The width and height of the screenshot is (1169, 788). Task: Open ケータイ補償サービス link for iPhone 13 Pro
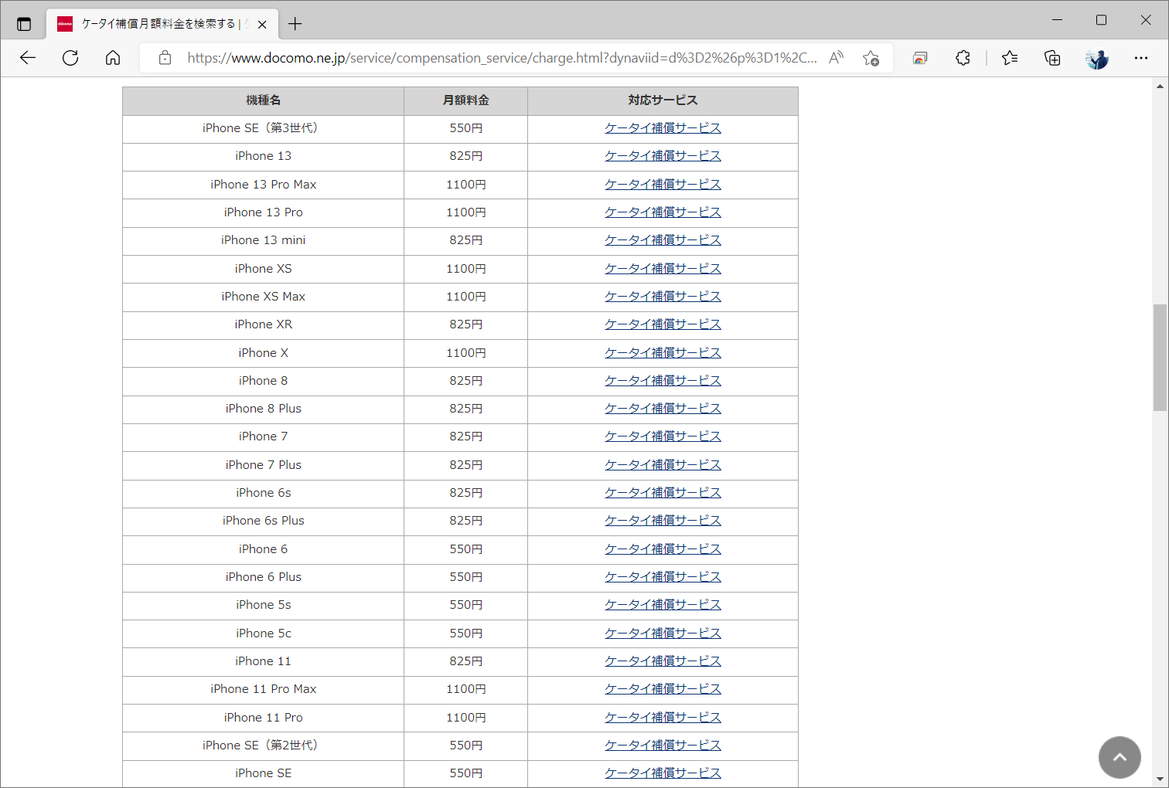pos(663,212)
